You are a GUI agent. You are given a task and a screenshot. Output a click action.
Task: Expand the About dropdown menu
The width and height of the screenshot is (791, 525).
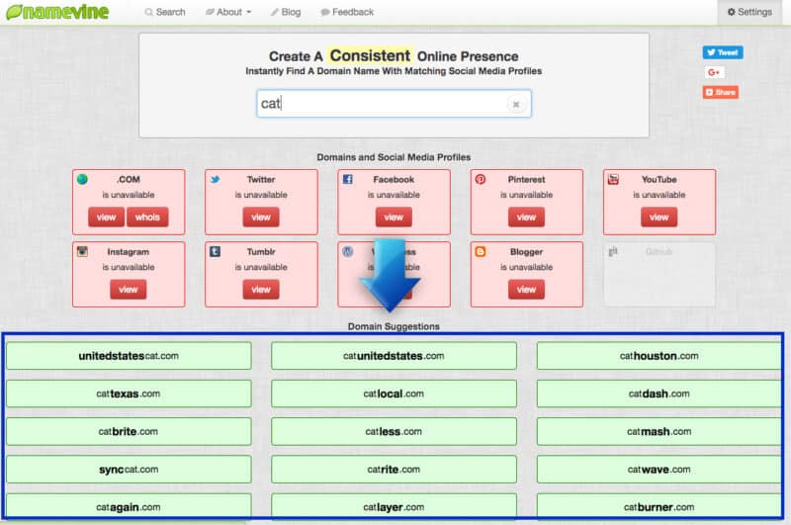[x=228, y=12]
